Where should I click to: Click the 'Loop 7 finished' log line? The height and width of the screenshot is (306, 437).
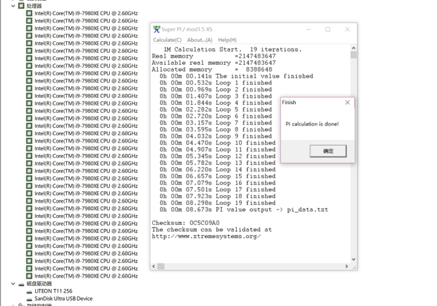coord(216,123)
